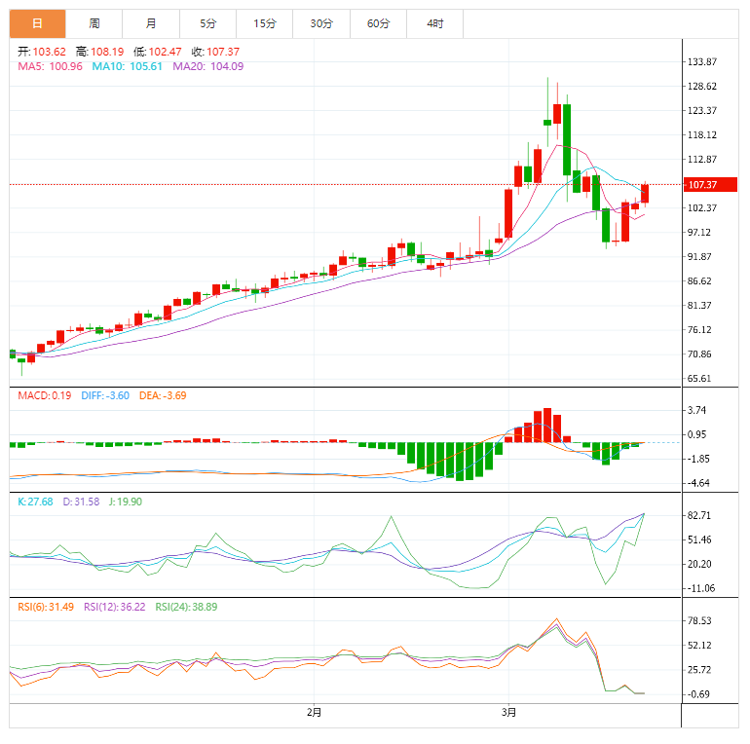The height and width of the screenshot is (744, 750).
Task: Click the MA20 indicator value label
Action: (207, 66)
